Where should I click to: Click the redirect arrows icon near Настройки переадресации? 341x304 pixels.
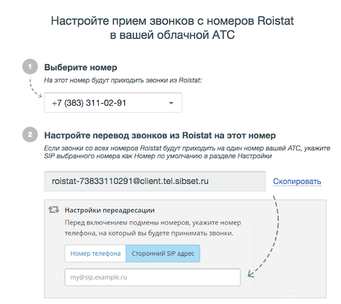pyautogui.click(x=54, y=209)
